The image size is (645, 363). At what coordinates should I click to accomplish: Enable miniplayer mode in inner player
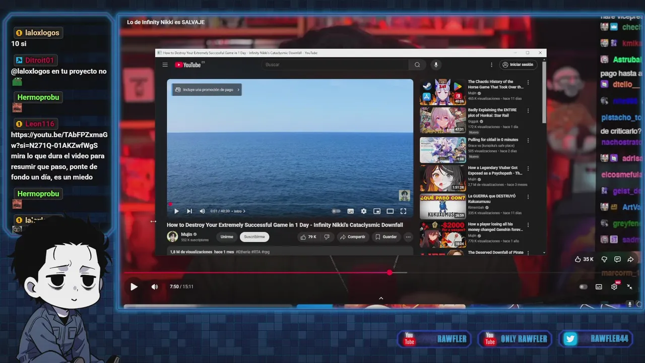377,211
